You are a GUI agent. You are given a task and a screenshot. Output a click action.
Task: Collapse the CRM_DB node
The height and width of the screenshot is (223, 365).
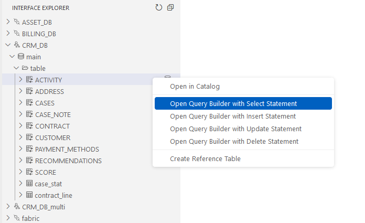click(x=8, y=45)
